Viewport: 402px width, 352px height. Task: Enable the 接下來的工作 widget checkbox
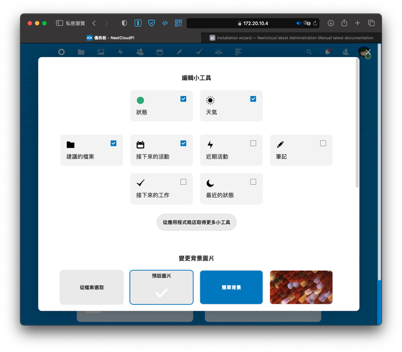(183, 182)
